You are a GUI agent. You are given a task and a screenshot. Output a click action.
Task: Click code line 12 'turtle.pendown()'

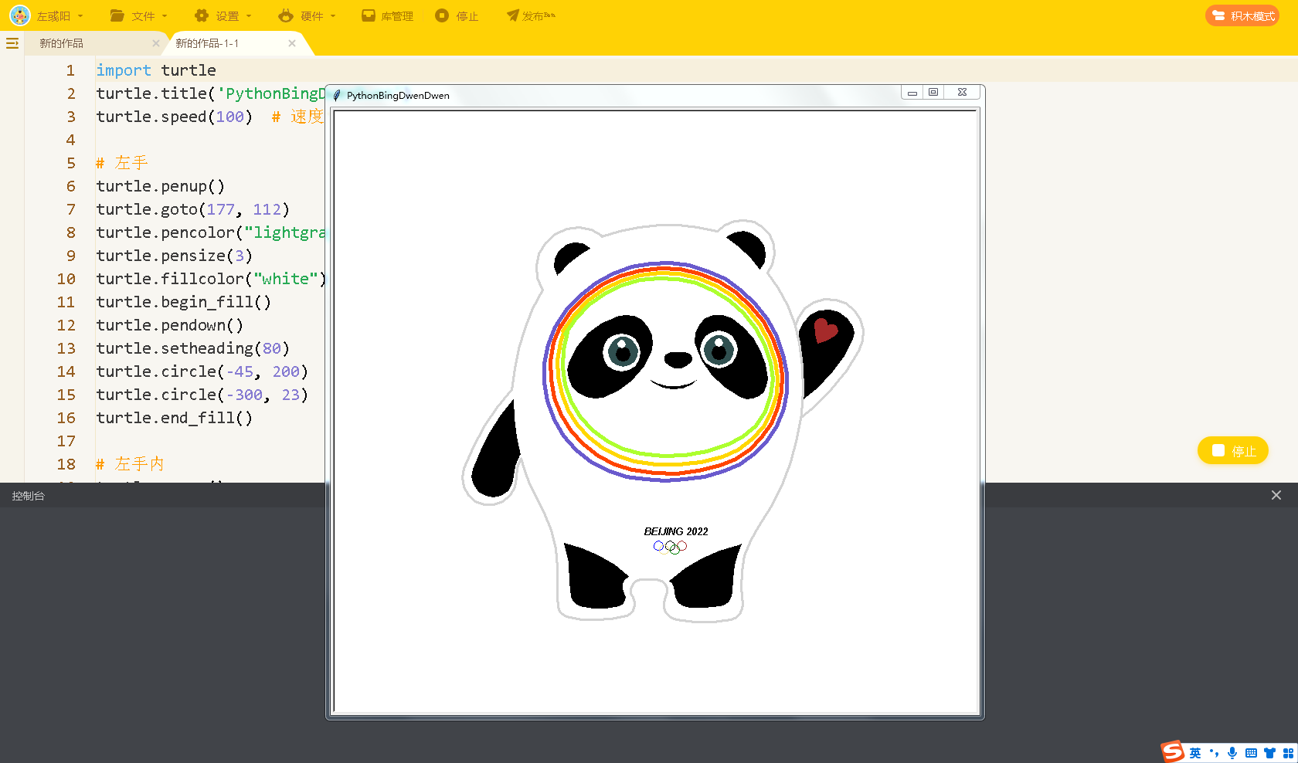pos(170,325)
